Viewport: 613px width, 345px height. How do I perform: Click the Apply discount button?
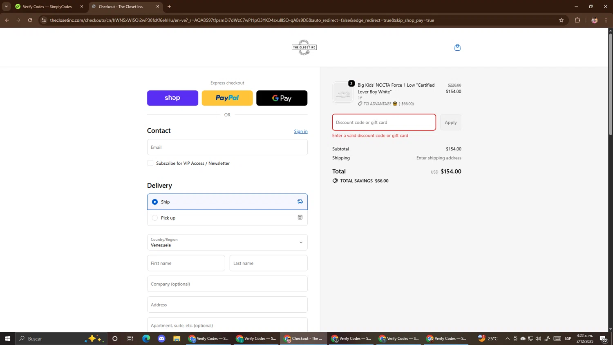pyautogui.click(x=451, y=123)
